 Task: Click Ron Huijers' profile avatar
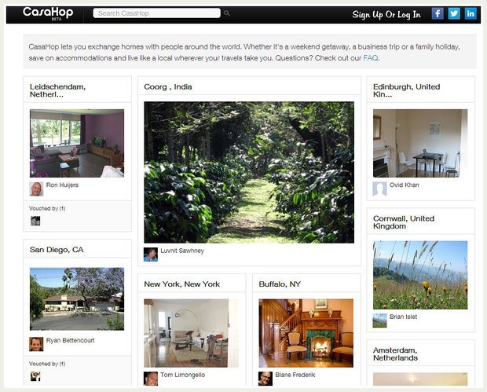[x=36, y=189]
